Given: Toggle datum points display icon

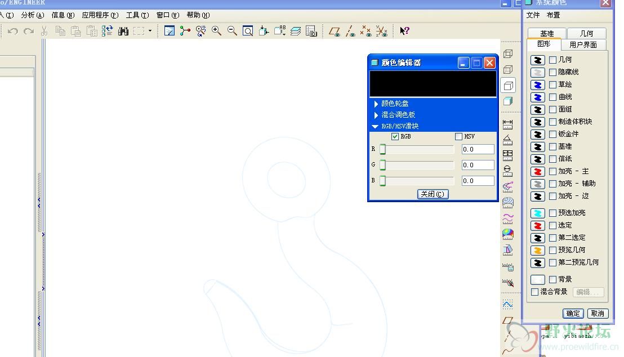Looking at the screenshot, I should tap(366, 31).
